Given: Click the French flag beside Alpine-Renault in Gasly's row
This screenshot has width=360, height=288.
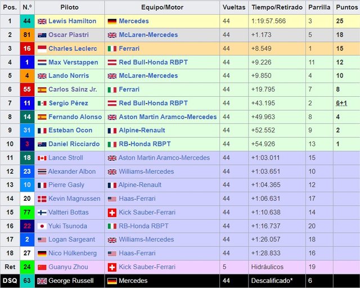Looking at the screenshot, I should [x=112, y=185].
